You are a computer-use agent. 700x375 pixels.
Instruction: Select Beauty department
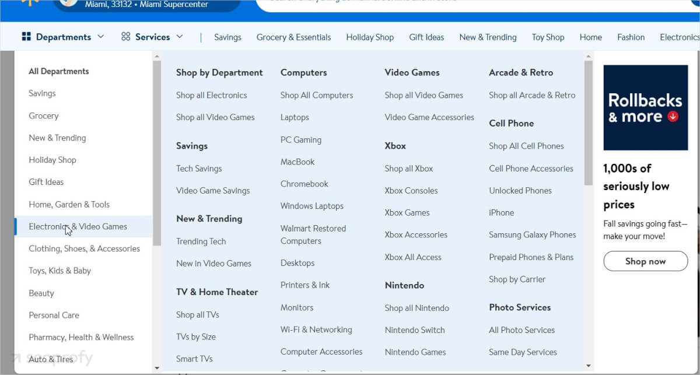tap(41, 293)
